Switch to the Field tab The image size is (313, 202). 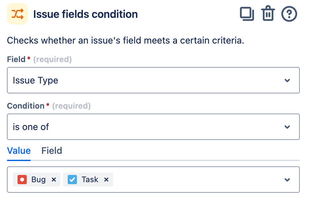52,151
